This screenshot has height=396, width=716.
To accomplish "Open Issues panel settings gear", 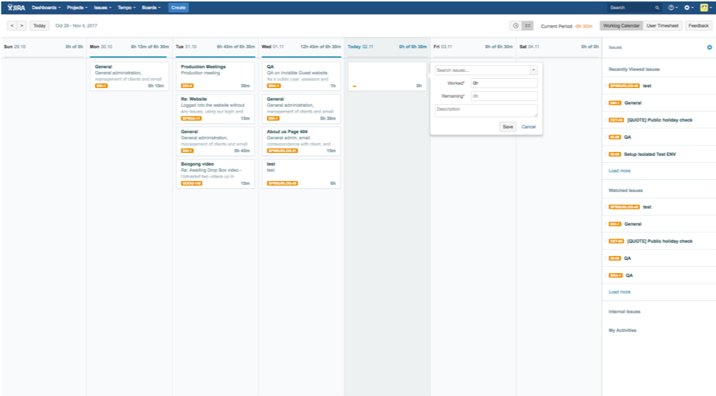I will click(709, 47).
